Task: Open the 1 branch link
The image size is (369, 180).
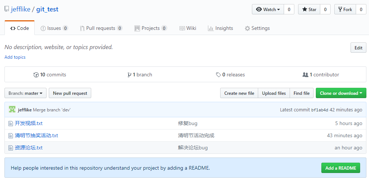Action: coord(140,75)
